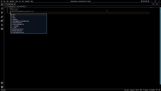Open the Search view in activity bar
Viewport: 161px width, 91px height.
point(2,9)
